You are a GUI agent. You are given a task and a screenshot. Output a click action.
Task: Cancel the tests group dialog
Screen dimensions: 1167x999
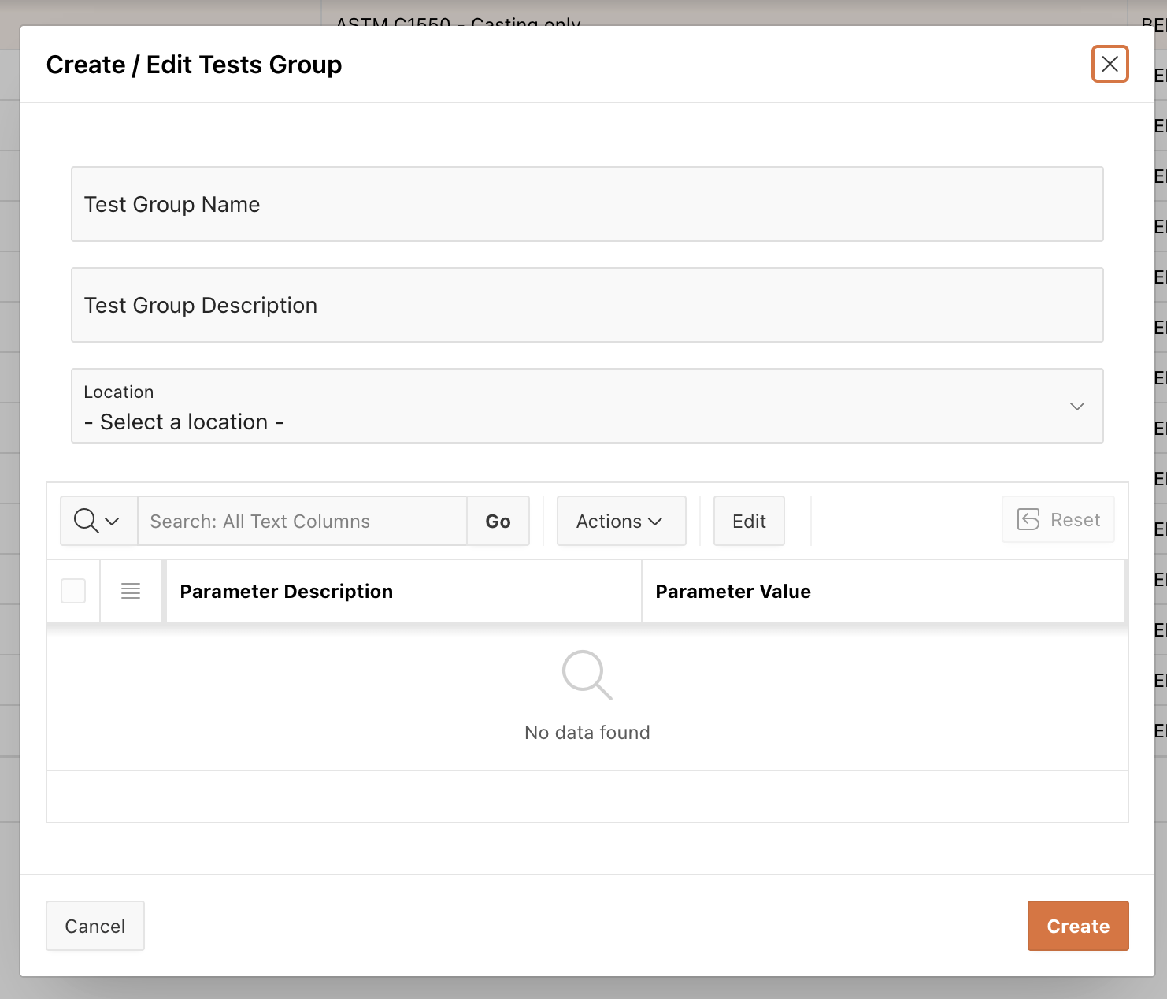[95, 926]
